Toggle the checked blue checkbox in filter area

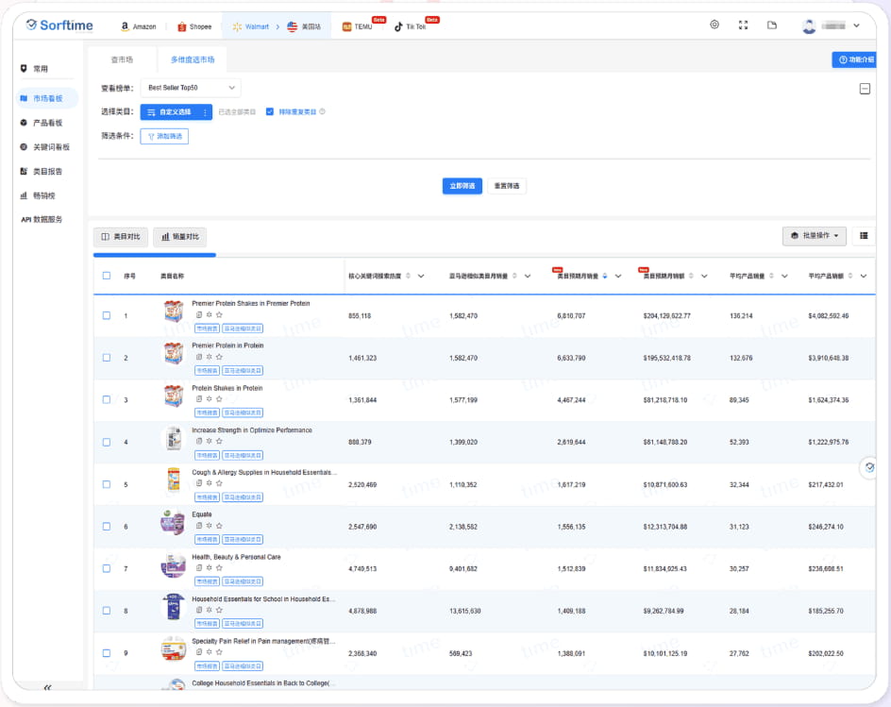[270, 111]
